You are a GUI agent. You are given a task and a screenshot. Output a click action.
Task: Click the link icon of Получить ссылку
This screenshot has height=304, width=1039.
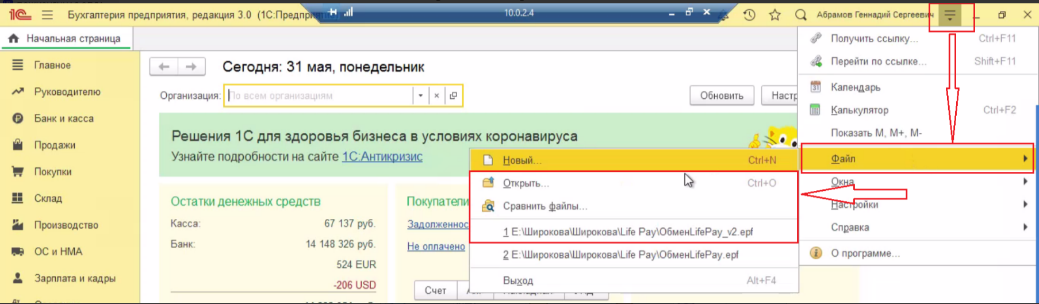click(815, 39)
